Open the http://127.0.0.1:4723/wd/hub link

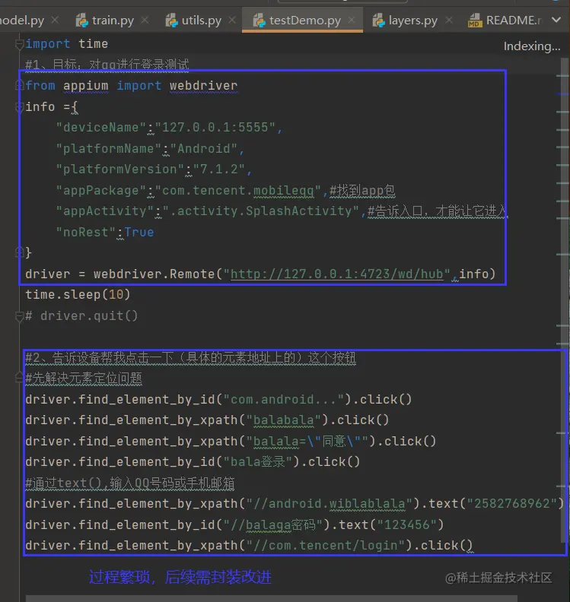point(336,274)
